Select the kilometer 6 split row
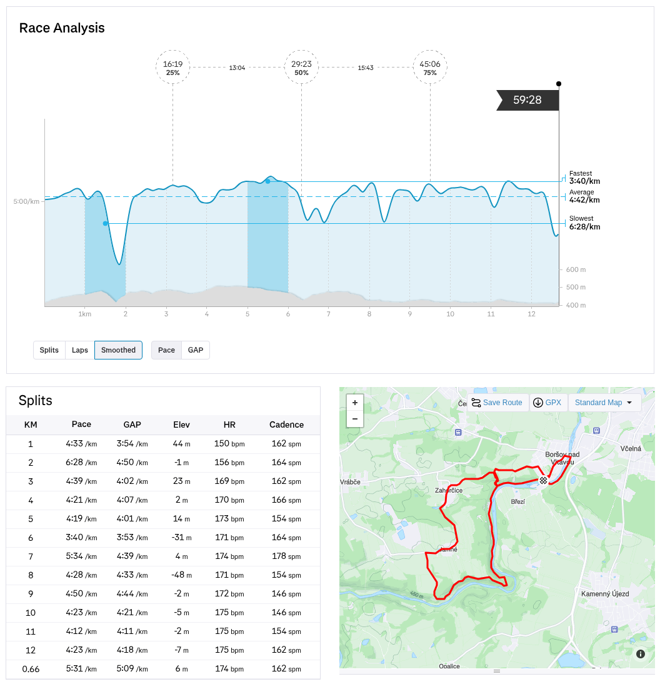The width and height of the screenshot is (665, 684). (x=163, y=538)
